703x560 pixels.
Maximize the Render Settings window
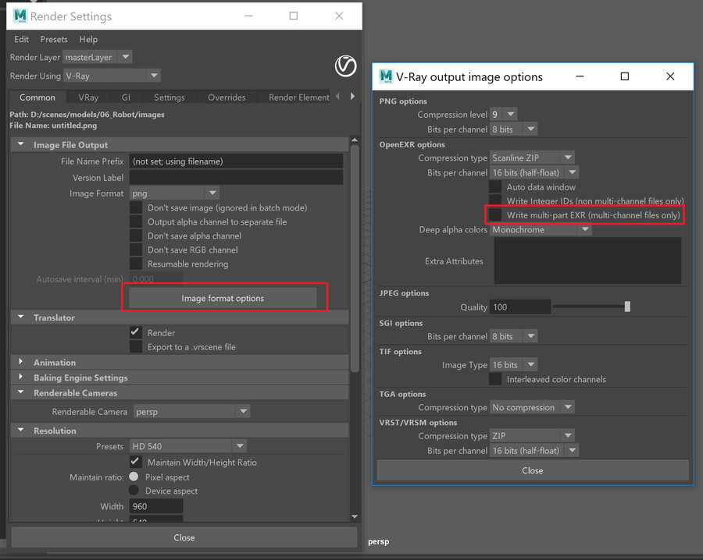(x=294, y=16)
